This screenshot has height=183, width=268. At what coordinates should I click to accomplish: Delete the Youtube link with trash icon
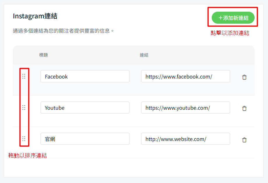pos(244,108)
